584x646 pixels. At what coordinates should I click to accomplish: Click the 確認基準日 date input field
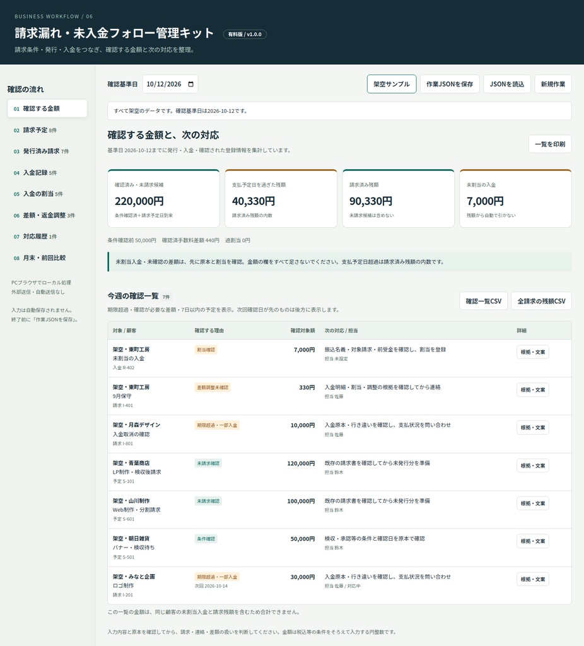click(170, 84)
